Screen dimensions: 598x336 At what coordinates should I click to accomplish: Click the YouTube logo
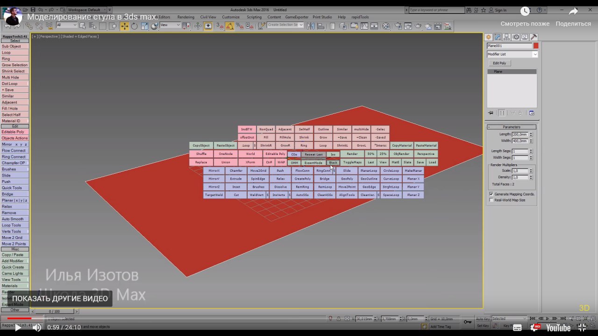tap(558, 328)
